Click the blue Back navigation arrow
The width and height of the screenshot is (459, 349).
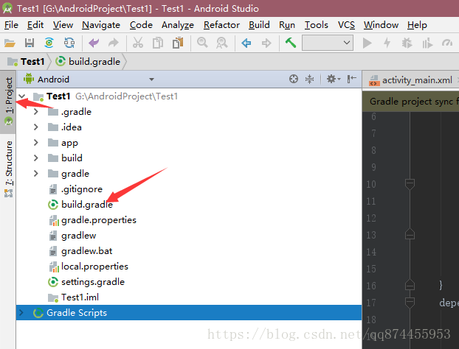tap(246, 43)
